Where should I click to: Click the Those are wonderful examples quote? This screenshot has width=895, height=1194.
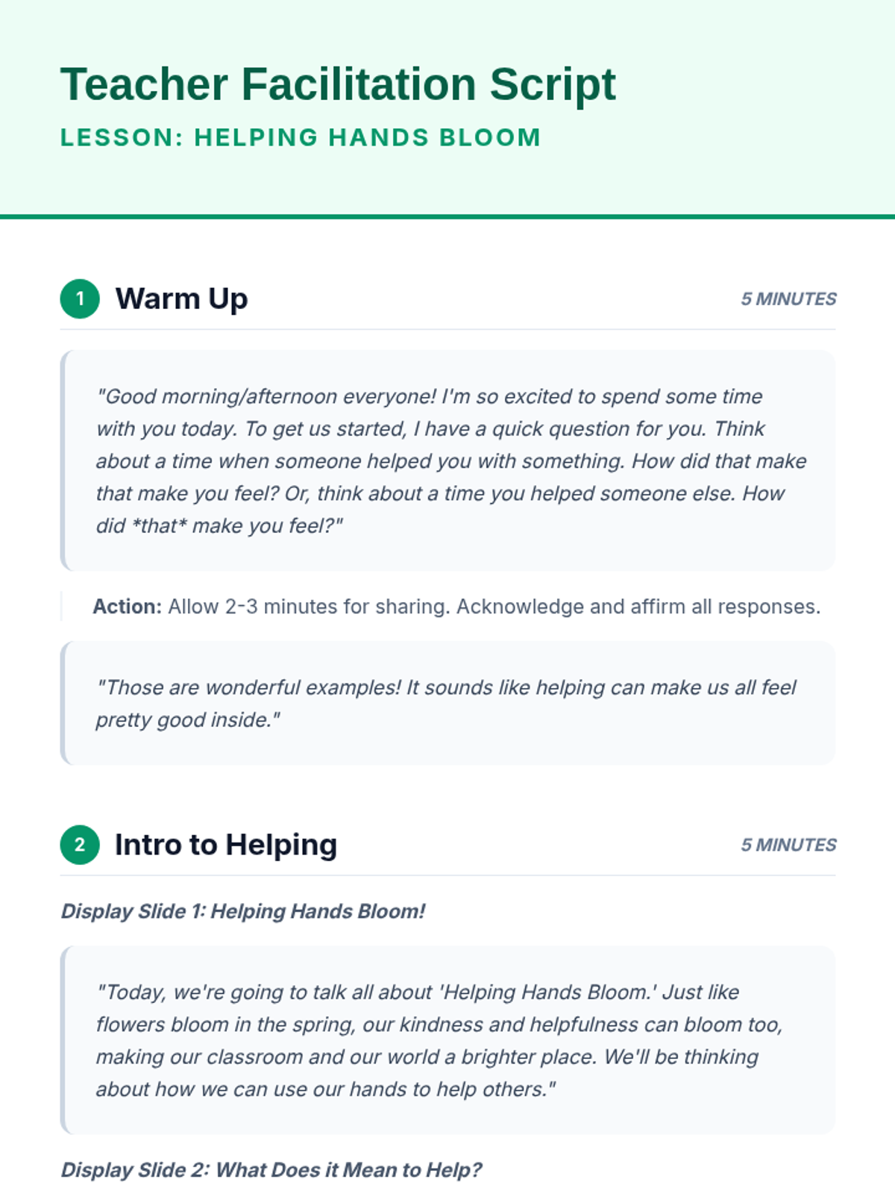447,703
